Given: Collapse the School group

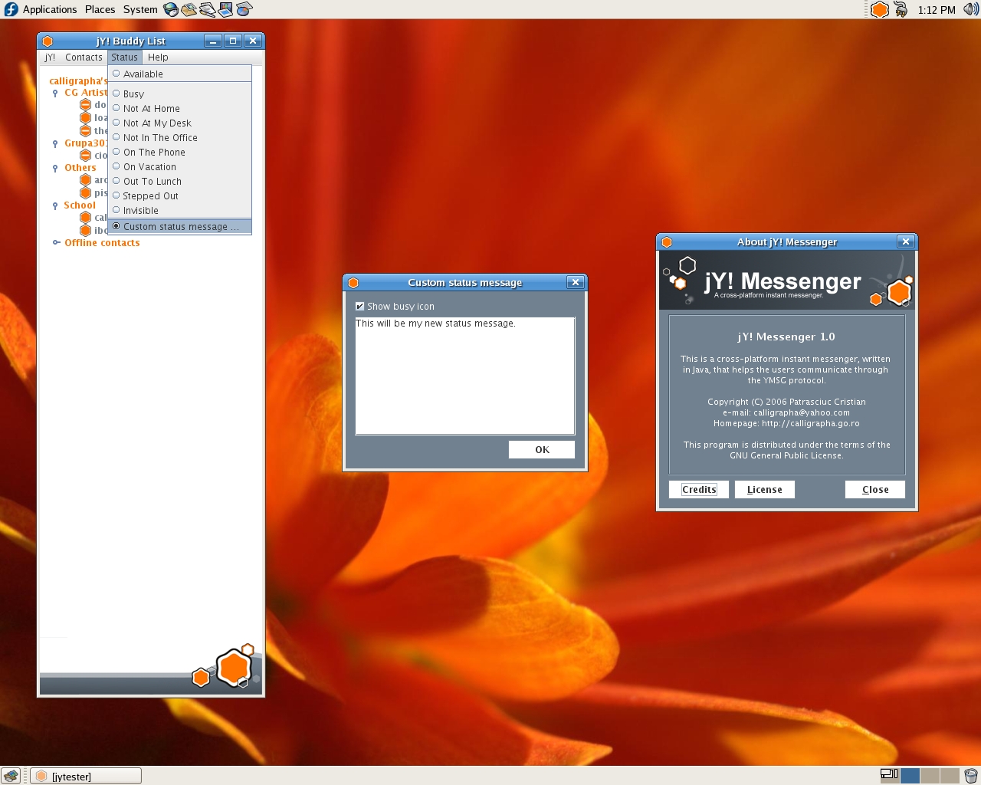Looking at the screenshot, I should (x=55, y=205).
